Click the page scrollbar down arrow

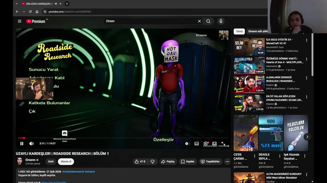[312, 181]
